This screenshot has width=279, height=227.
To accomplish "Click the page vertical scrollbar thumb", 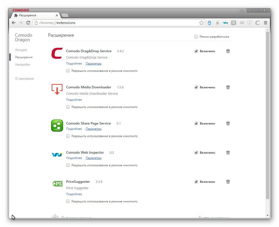I will pos(267,115).
